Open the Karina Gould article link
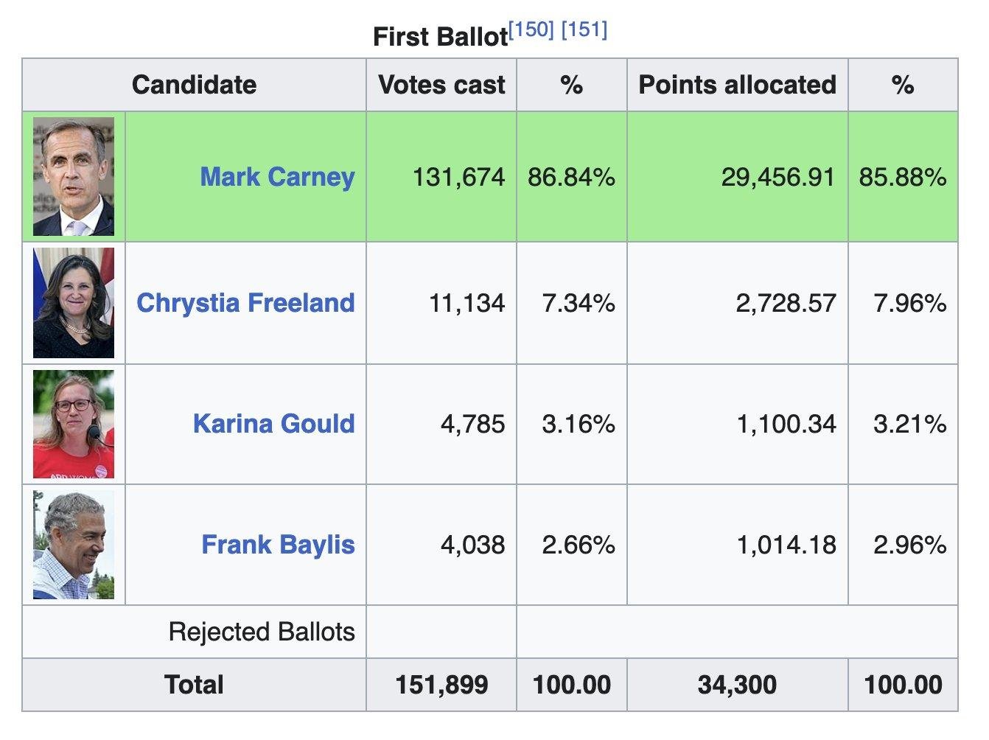Screen dimensions: 989x740 [273, 424]
